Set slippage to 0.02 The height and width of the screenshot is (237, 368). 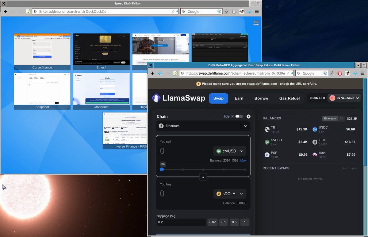point(212,222)
